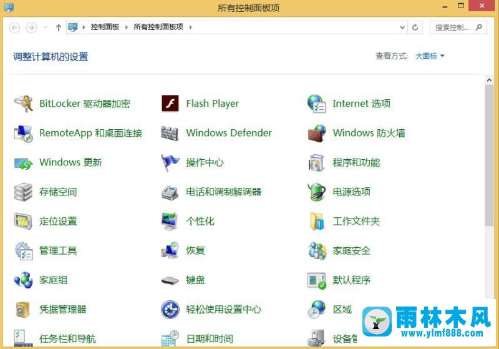
Task: Go up one level with up arrow
Action: pos(59,27)
